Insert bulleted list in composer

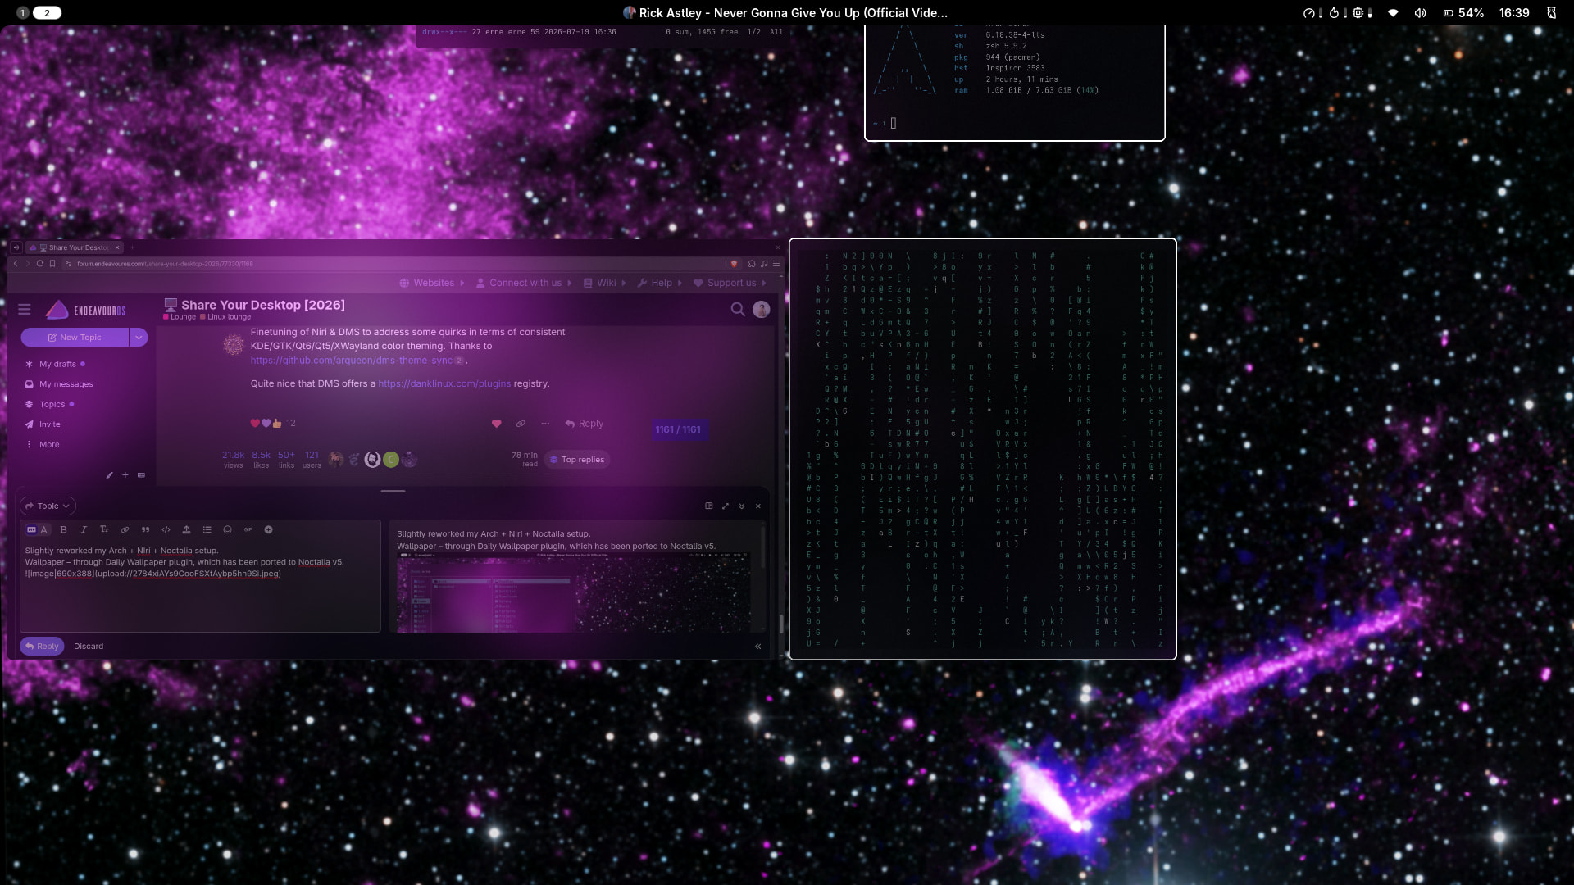coord(207,530)
